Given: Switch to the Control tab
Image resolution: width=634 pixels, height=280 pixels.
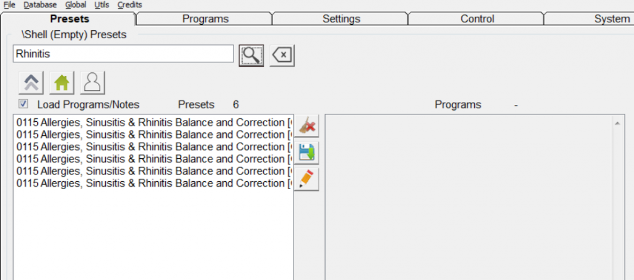Looking at the screenshot, I should coord(477,19).
